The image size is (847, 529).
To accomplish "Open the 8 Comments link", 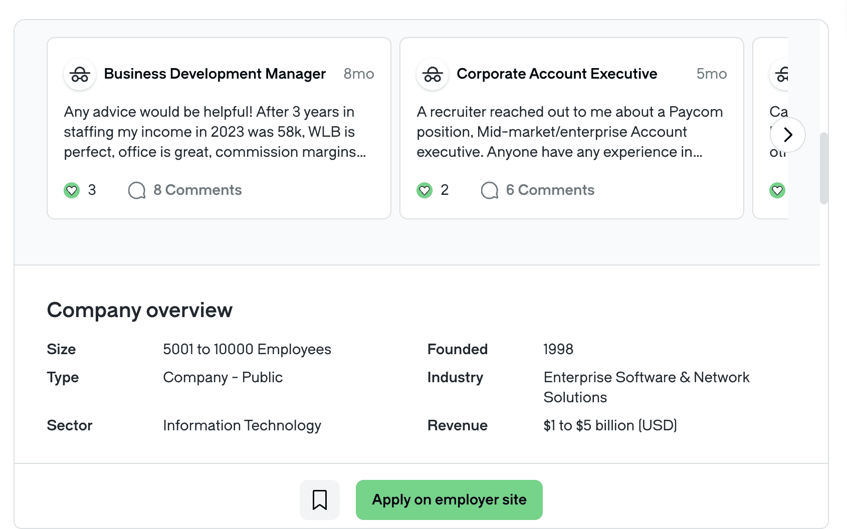I will click(x=197, y=190).
